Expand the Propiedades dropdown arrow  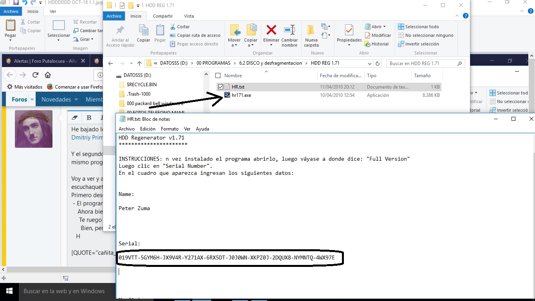[x=349, y=45]
